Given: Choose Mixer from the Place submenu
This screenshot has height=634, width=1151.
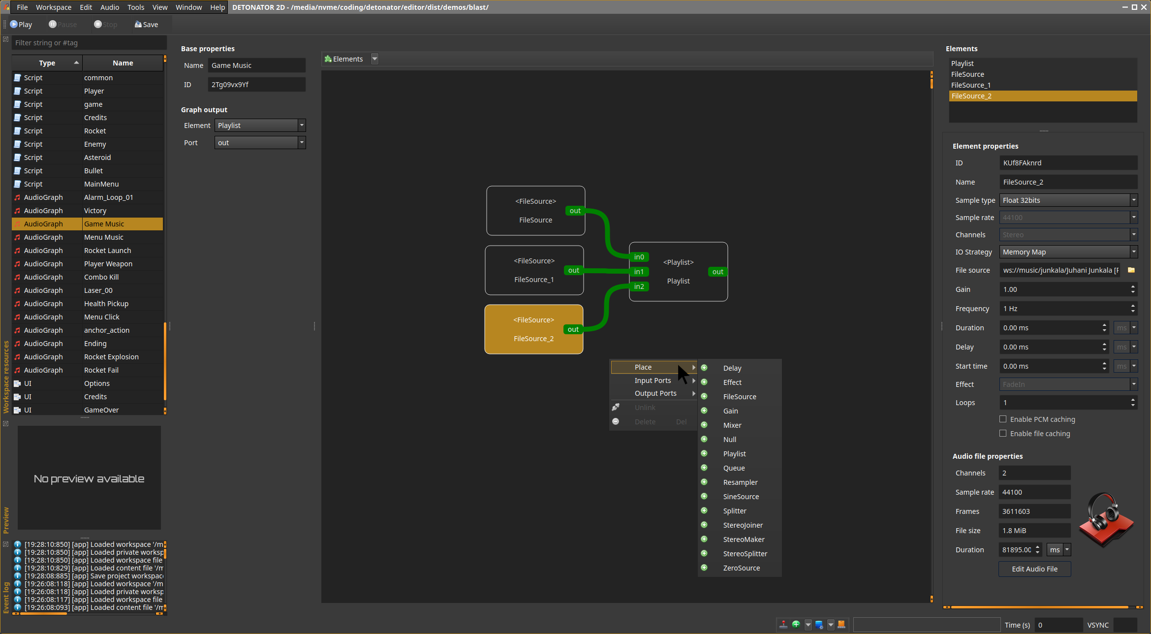Looking at the screenshot, I should click(x=732, y=425).
